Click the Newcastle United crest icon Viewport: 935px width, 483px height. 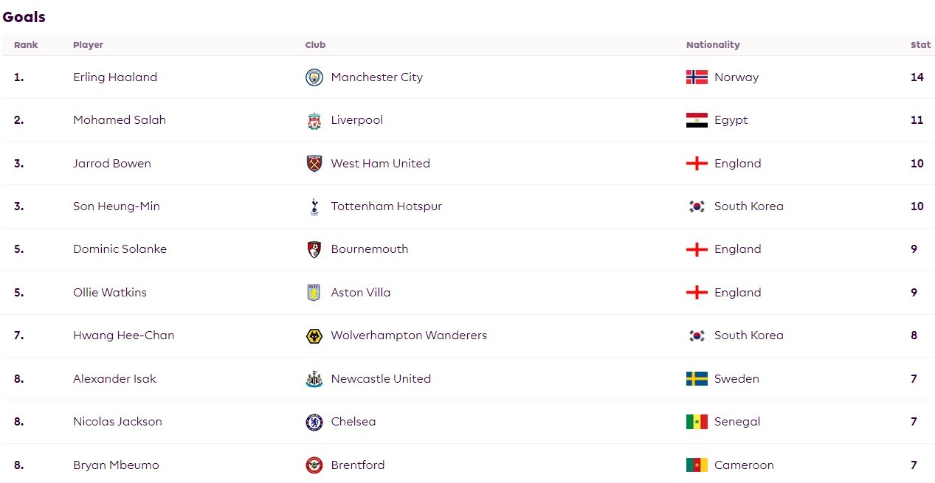pyautogui.click(x=314, y=379)
